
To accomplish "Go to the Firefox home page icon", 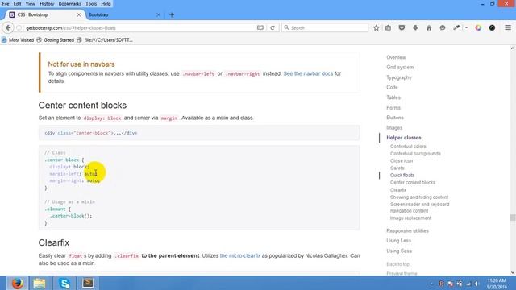I will (429, 28).
